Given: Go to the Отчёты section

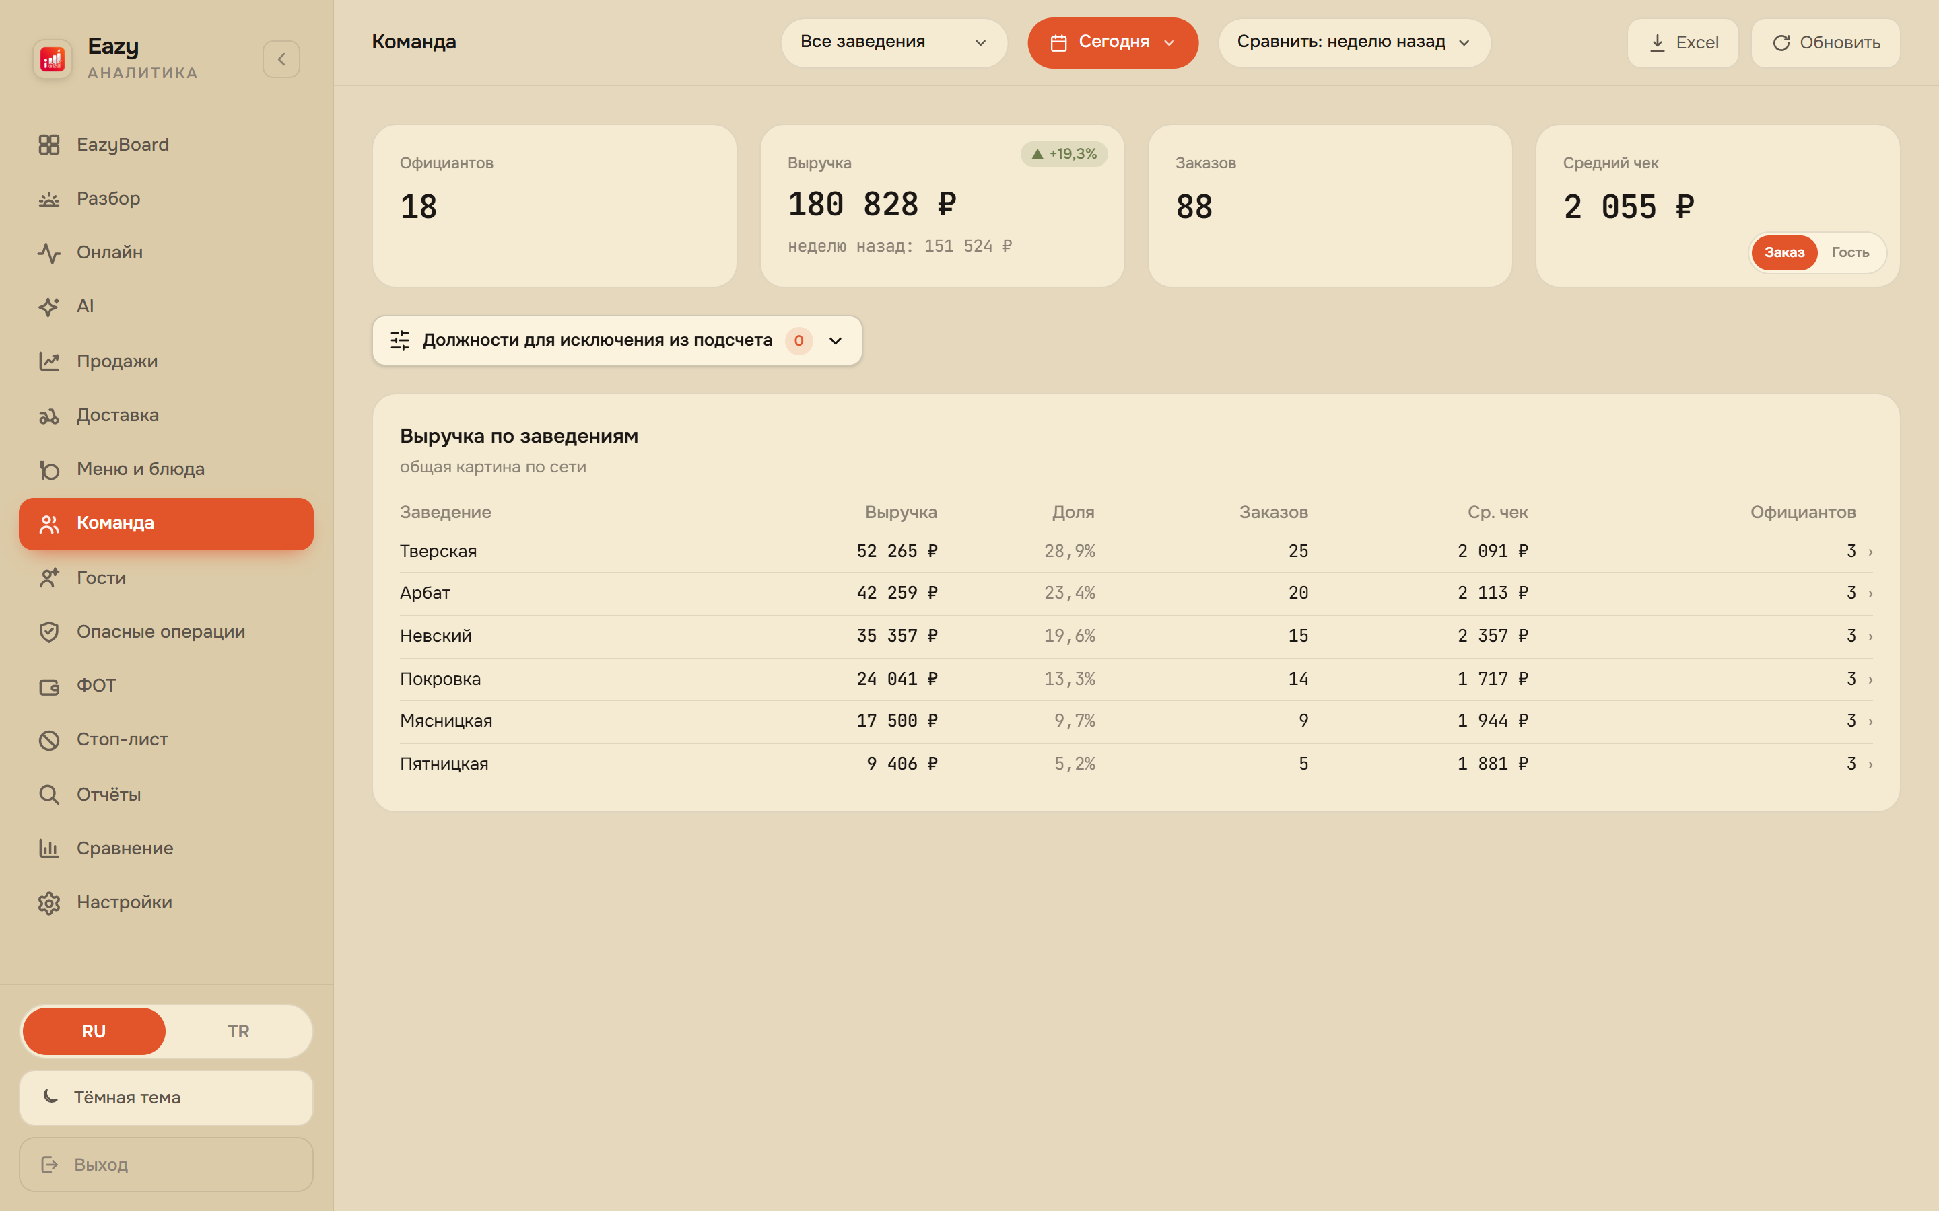Looking at the screenshot, I should [166, 795].
